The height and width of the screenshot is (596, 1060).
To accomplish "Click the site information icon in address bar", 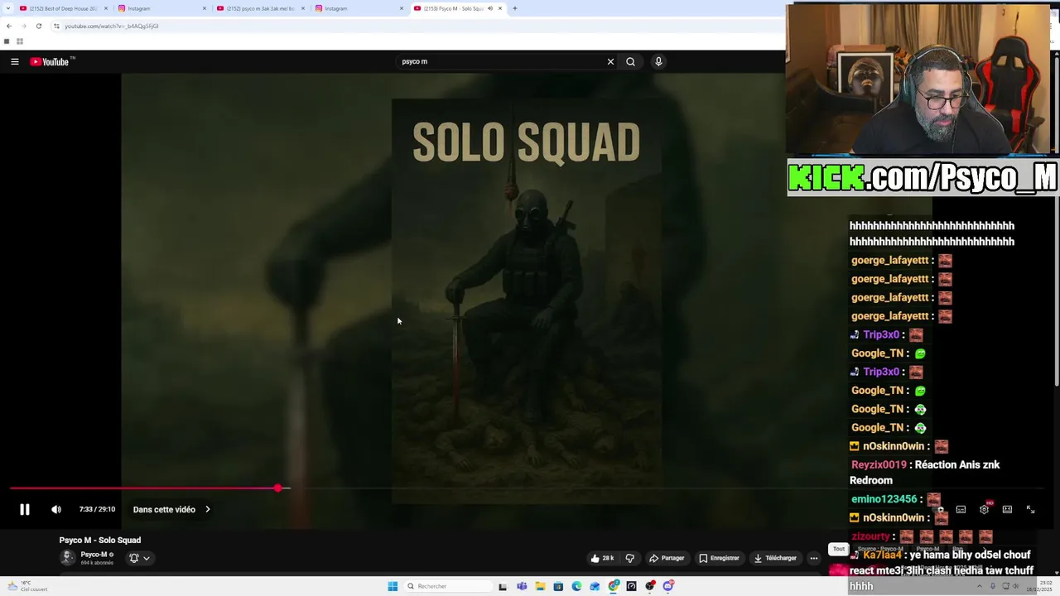I will 56,26.
